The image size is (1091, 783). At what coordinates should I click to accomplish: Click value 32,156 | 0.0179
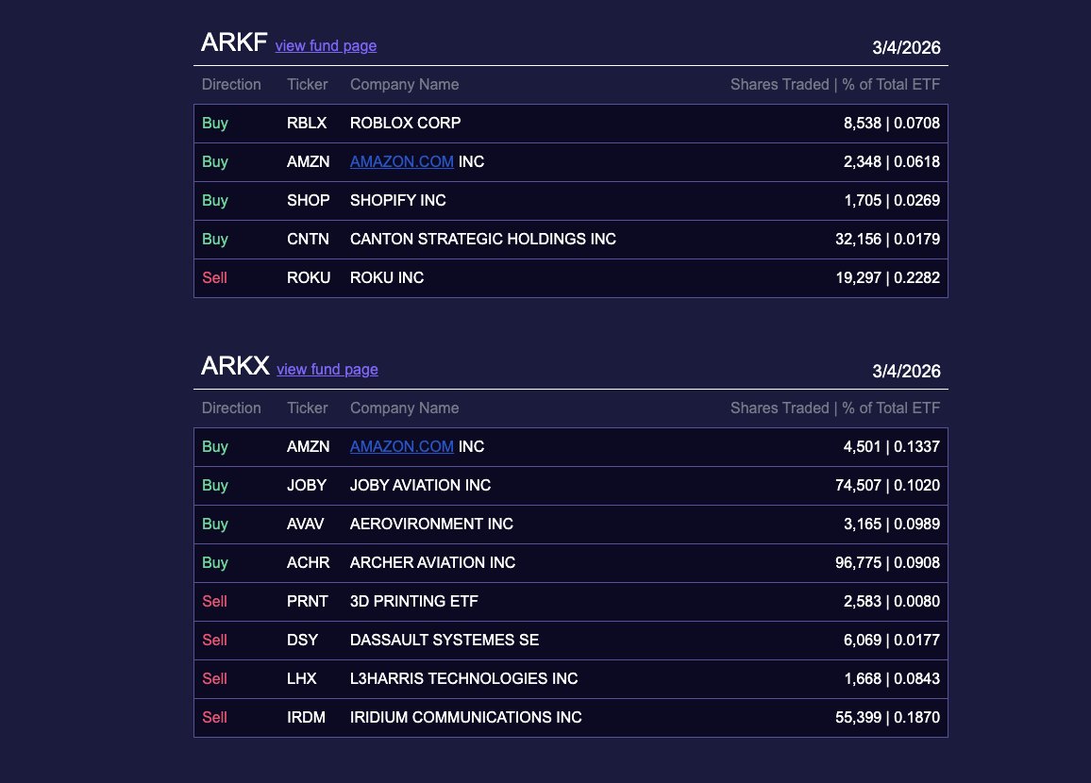887,240
